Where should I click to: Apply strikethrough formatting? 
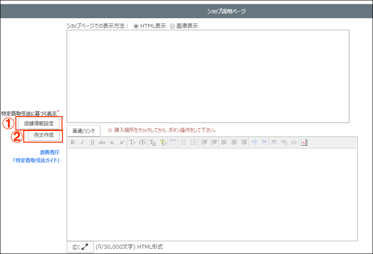tap(102, 142)
